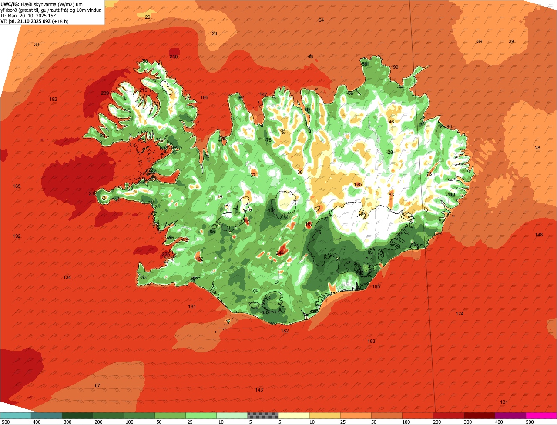Select the ocean value 174
Screen dimensions: 557x425
460,314
